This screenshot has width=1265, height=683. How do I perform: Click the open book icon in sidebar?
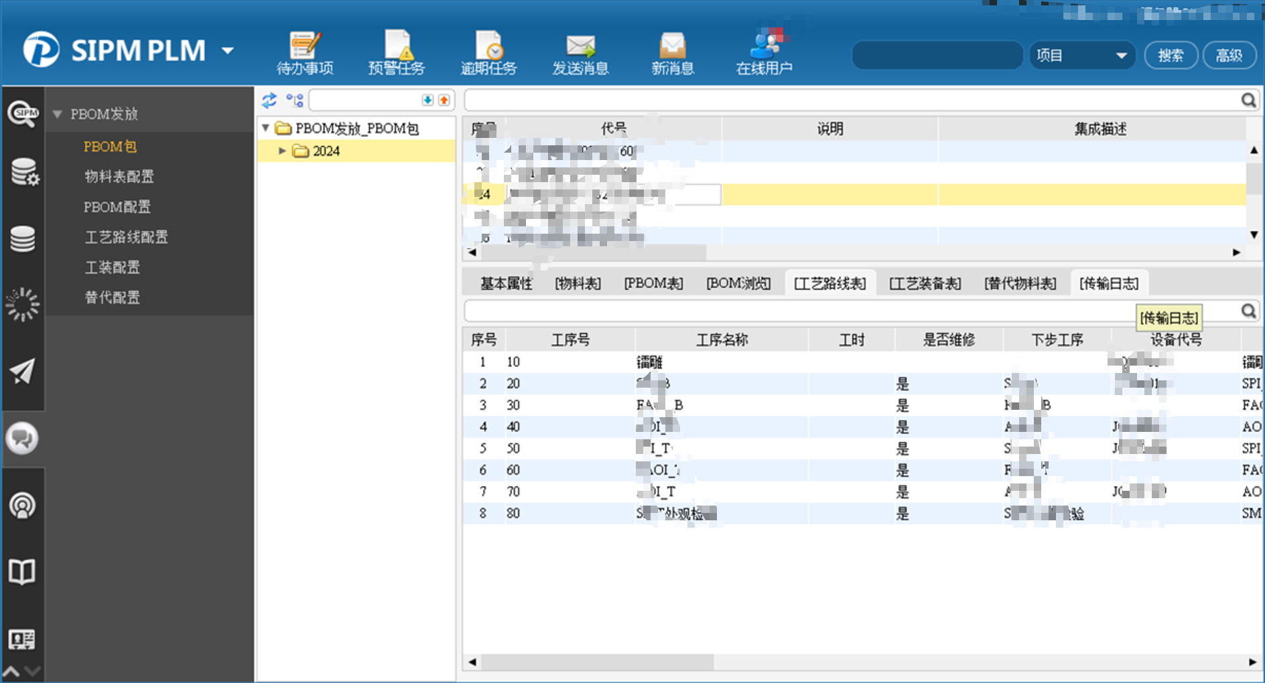click(22, 572)
